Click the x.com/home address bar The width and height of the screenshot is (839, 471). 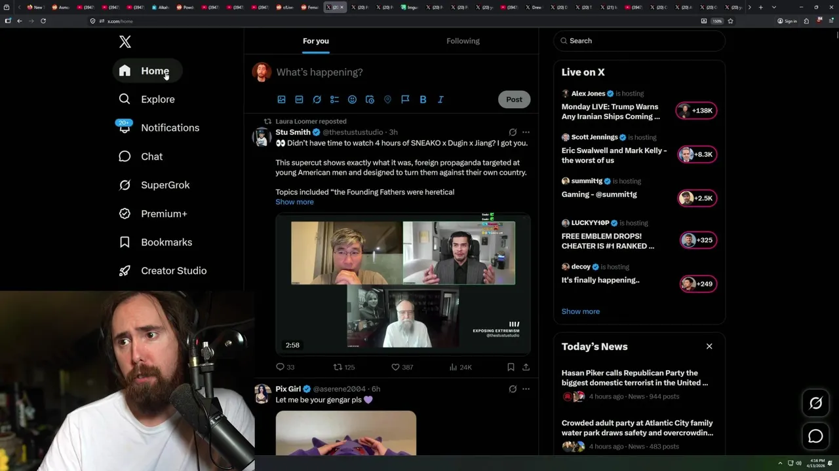pyautogui.click(x=393, y=21)
